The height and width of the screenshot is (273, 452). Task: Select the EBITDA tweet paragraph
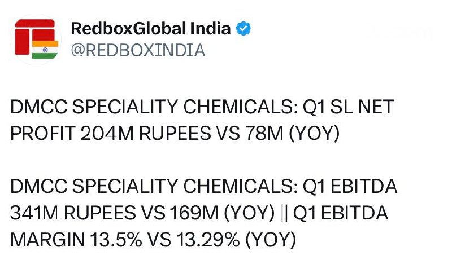coord(204,213)
